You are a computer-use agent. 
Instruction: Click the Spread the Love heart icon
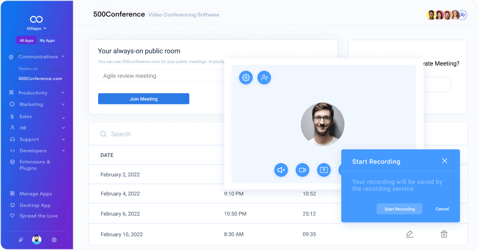pyautogui.click(x=13, y=216)
